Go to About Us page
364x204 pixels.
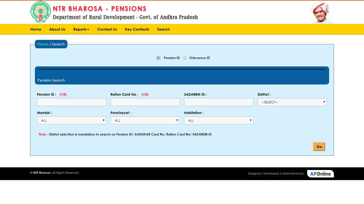tap(57, 29)
